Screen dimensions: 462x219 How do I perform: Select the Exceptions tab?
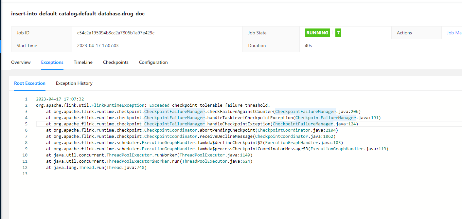[52, 62]
